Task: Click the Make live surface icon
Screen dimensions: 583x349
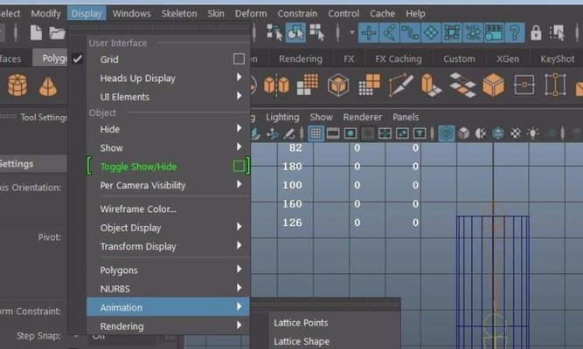Action: pyautogui.click(x=473, y=32)
